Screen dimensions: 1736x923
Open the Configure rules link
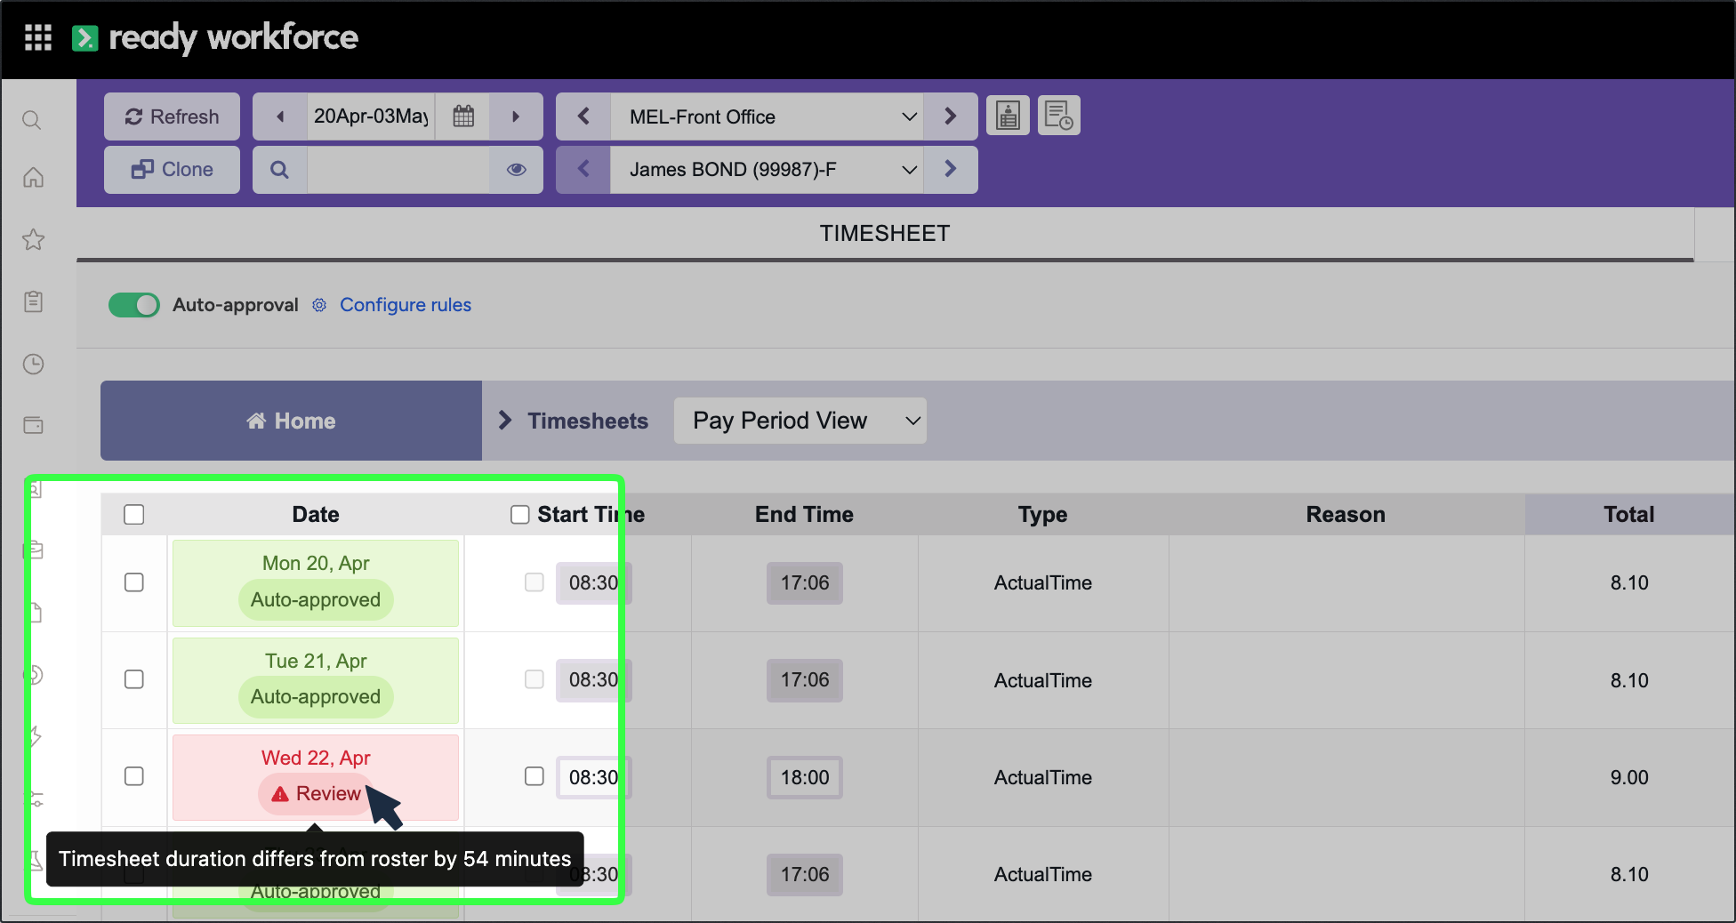pyautogui.click(x=406, y=305)
